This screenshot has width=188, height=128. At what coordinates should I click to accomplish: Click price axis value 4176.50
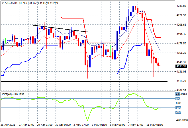pyautogui.click(x=181, y=43)
